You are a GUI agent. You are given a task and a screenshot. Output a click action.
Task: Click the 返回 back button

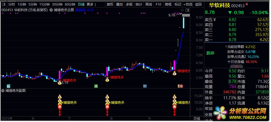tap(198, 4)
